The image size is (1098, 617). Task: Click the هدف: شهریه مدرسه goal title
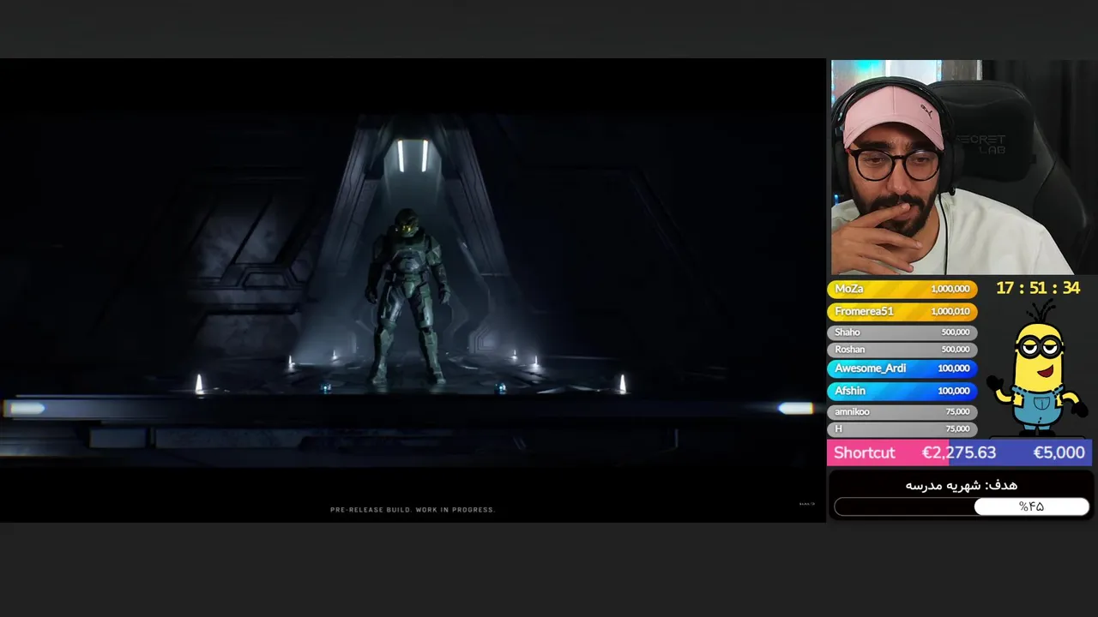click(961, 485)
